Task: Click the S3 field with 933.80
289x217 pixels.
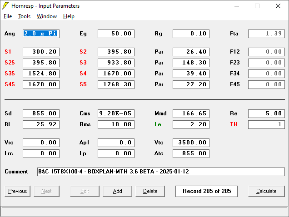Action: click(x=116, y=63)
